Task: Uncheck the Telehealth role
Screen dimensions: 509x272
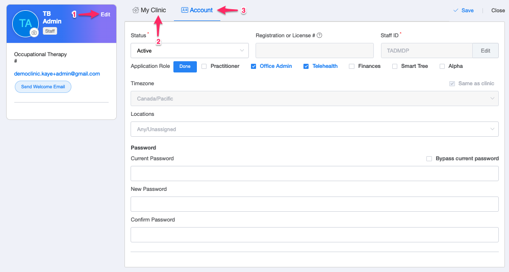Action: click(x=306, y=66)
